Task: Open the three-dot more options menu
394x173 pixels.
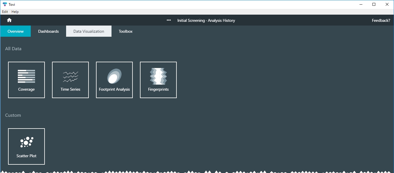Action: pyautogui.click(x=169, y=20)
